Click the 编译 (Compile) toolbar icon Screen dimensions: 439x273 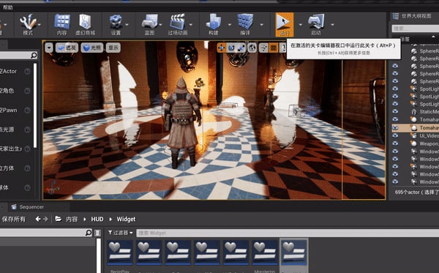[245, 24]
